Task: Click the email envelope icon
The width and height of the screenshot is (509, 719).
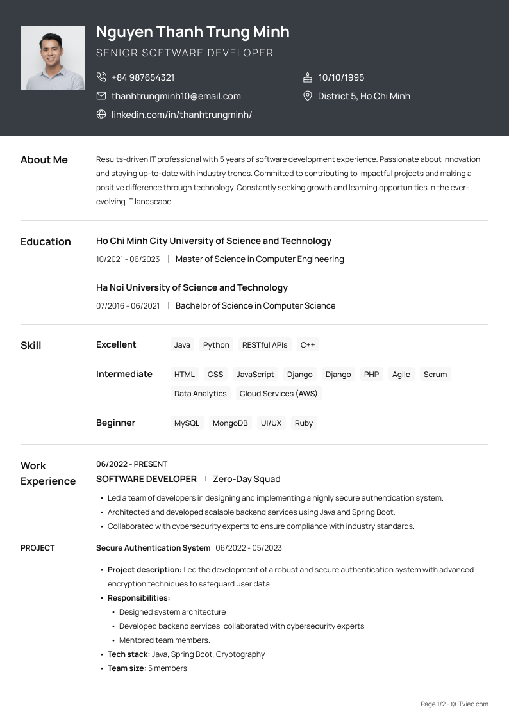Action: pos(101,96)
